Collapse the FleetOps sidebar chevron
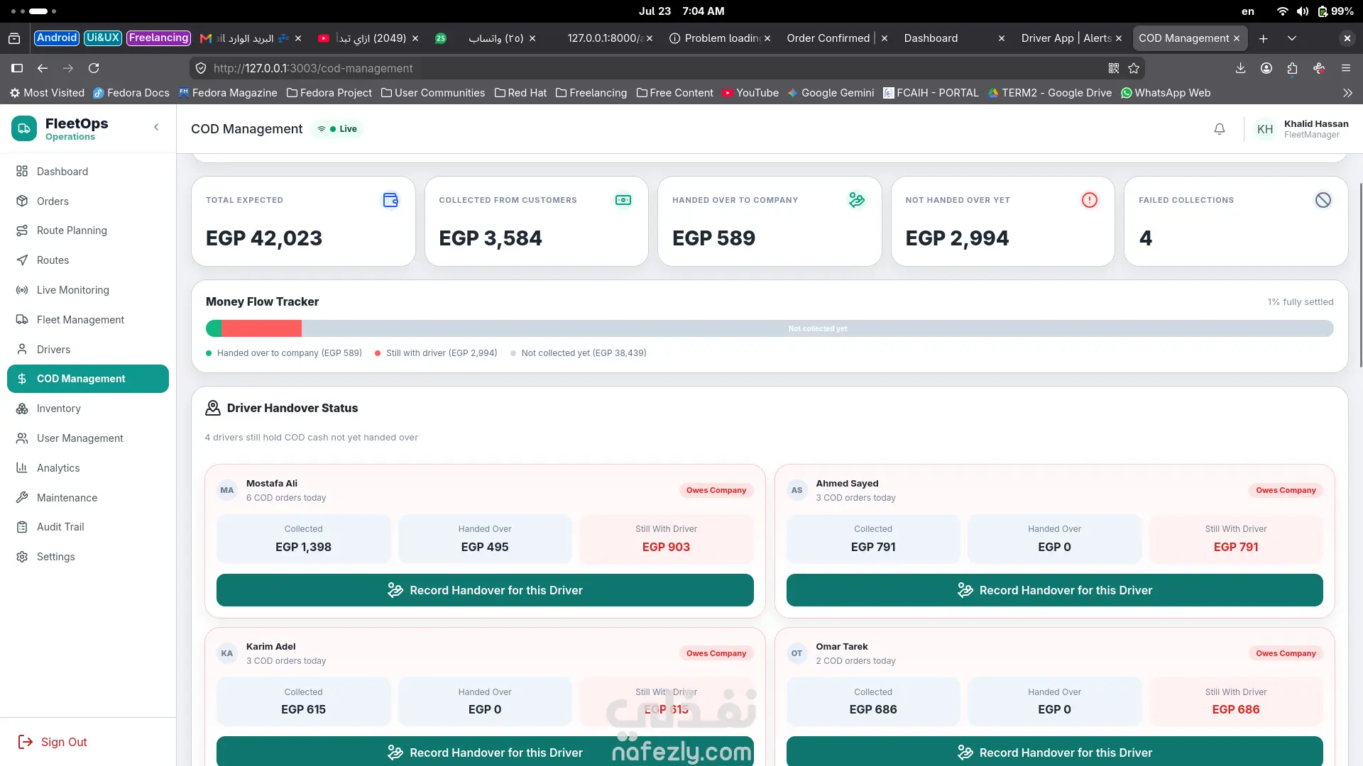1363x766 pixels. coord(156,128)
